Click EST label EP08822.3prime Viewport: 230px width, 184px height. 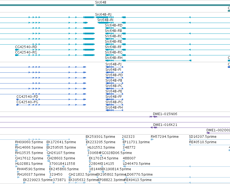[x=111, y=180]
